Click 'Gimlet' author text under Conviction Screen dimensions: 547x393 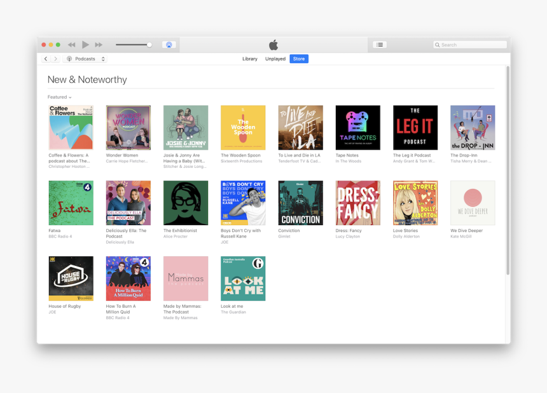[284, 237]
